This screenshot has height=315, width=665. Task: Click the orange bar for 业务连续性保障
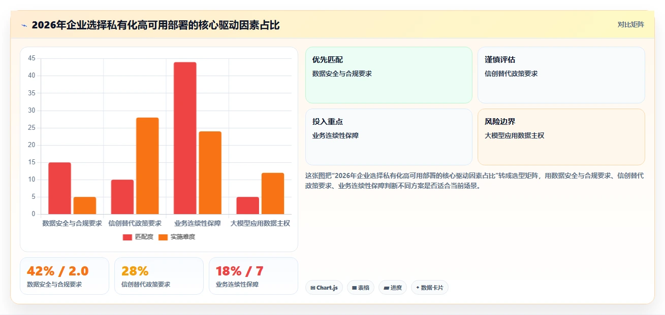click(x=210, y=172)
